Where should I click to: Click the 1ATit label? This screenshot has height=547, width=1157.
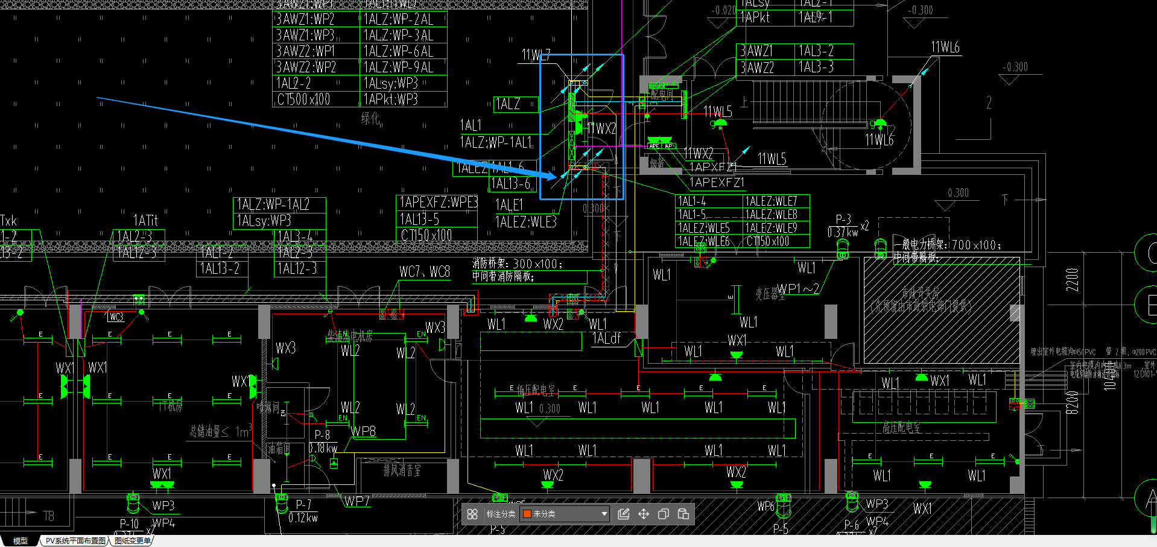point(145,220)
